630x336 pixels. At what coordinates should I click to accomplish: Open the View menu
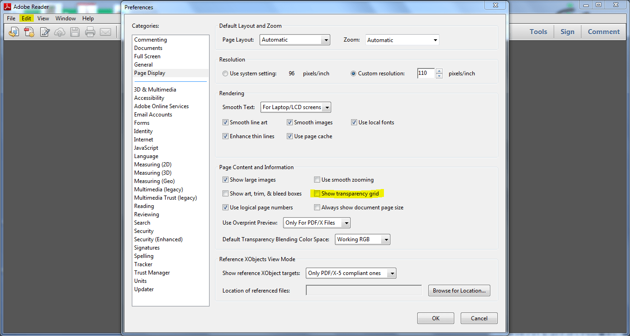pyautogui.click(x=43, y=18)
